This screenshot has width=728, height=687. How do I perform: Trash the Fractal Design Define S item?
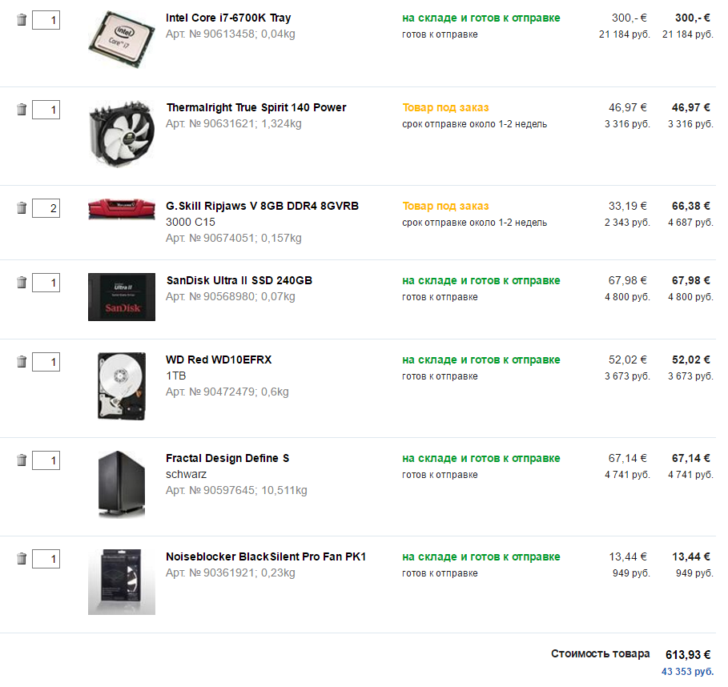[x=22, y=460]
